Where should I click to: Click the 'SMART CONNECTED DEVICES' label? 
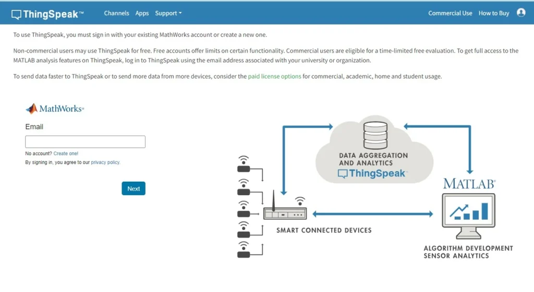click(x=324, y=230)
